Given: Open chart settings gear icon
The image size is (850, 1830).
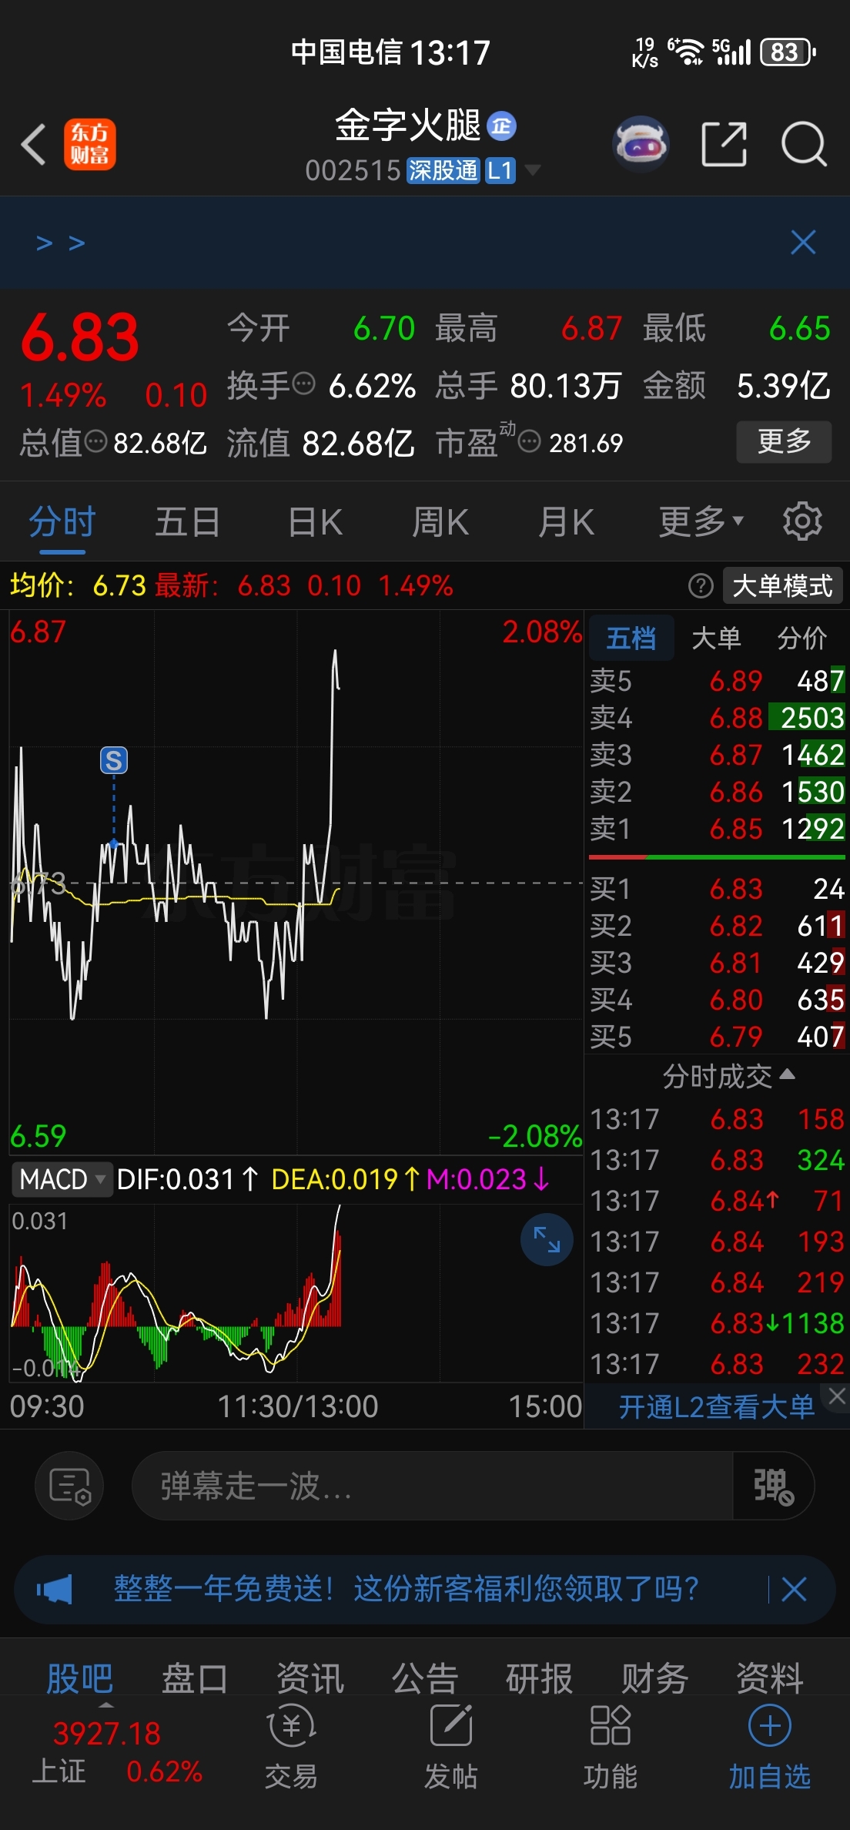Looking at the screenshot, I should click(802, 521).
